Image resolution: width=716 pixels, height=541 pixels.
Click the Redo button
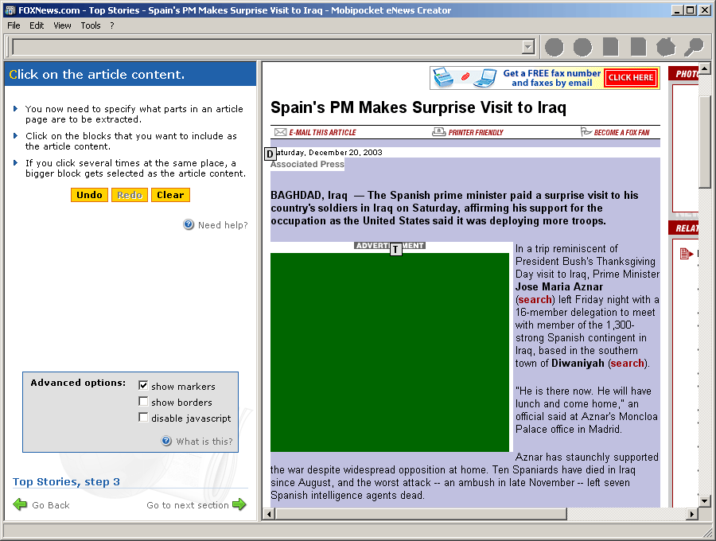coord(130,195)
